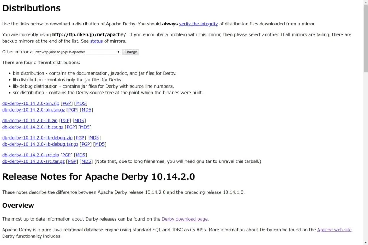Viewport: 368px width, 245px height.
Task: Open PGP signature for src.zip
Action: tap(66, 155)
